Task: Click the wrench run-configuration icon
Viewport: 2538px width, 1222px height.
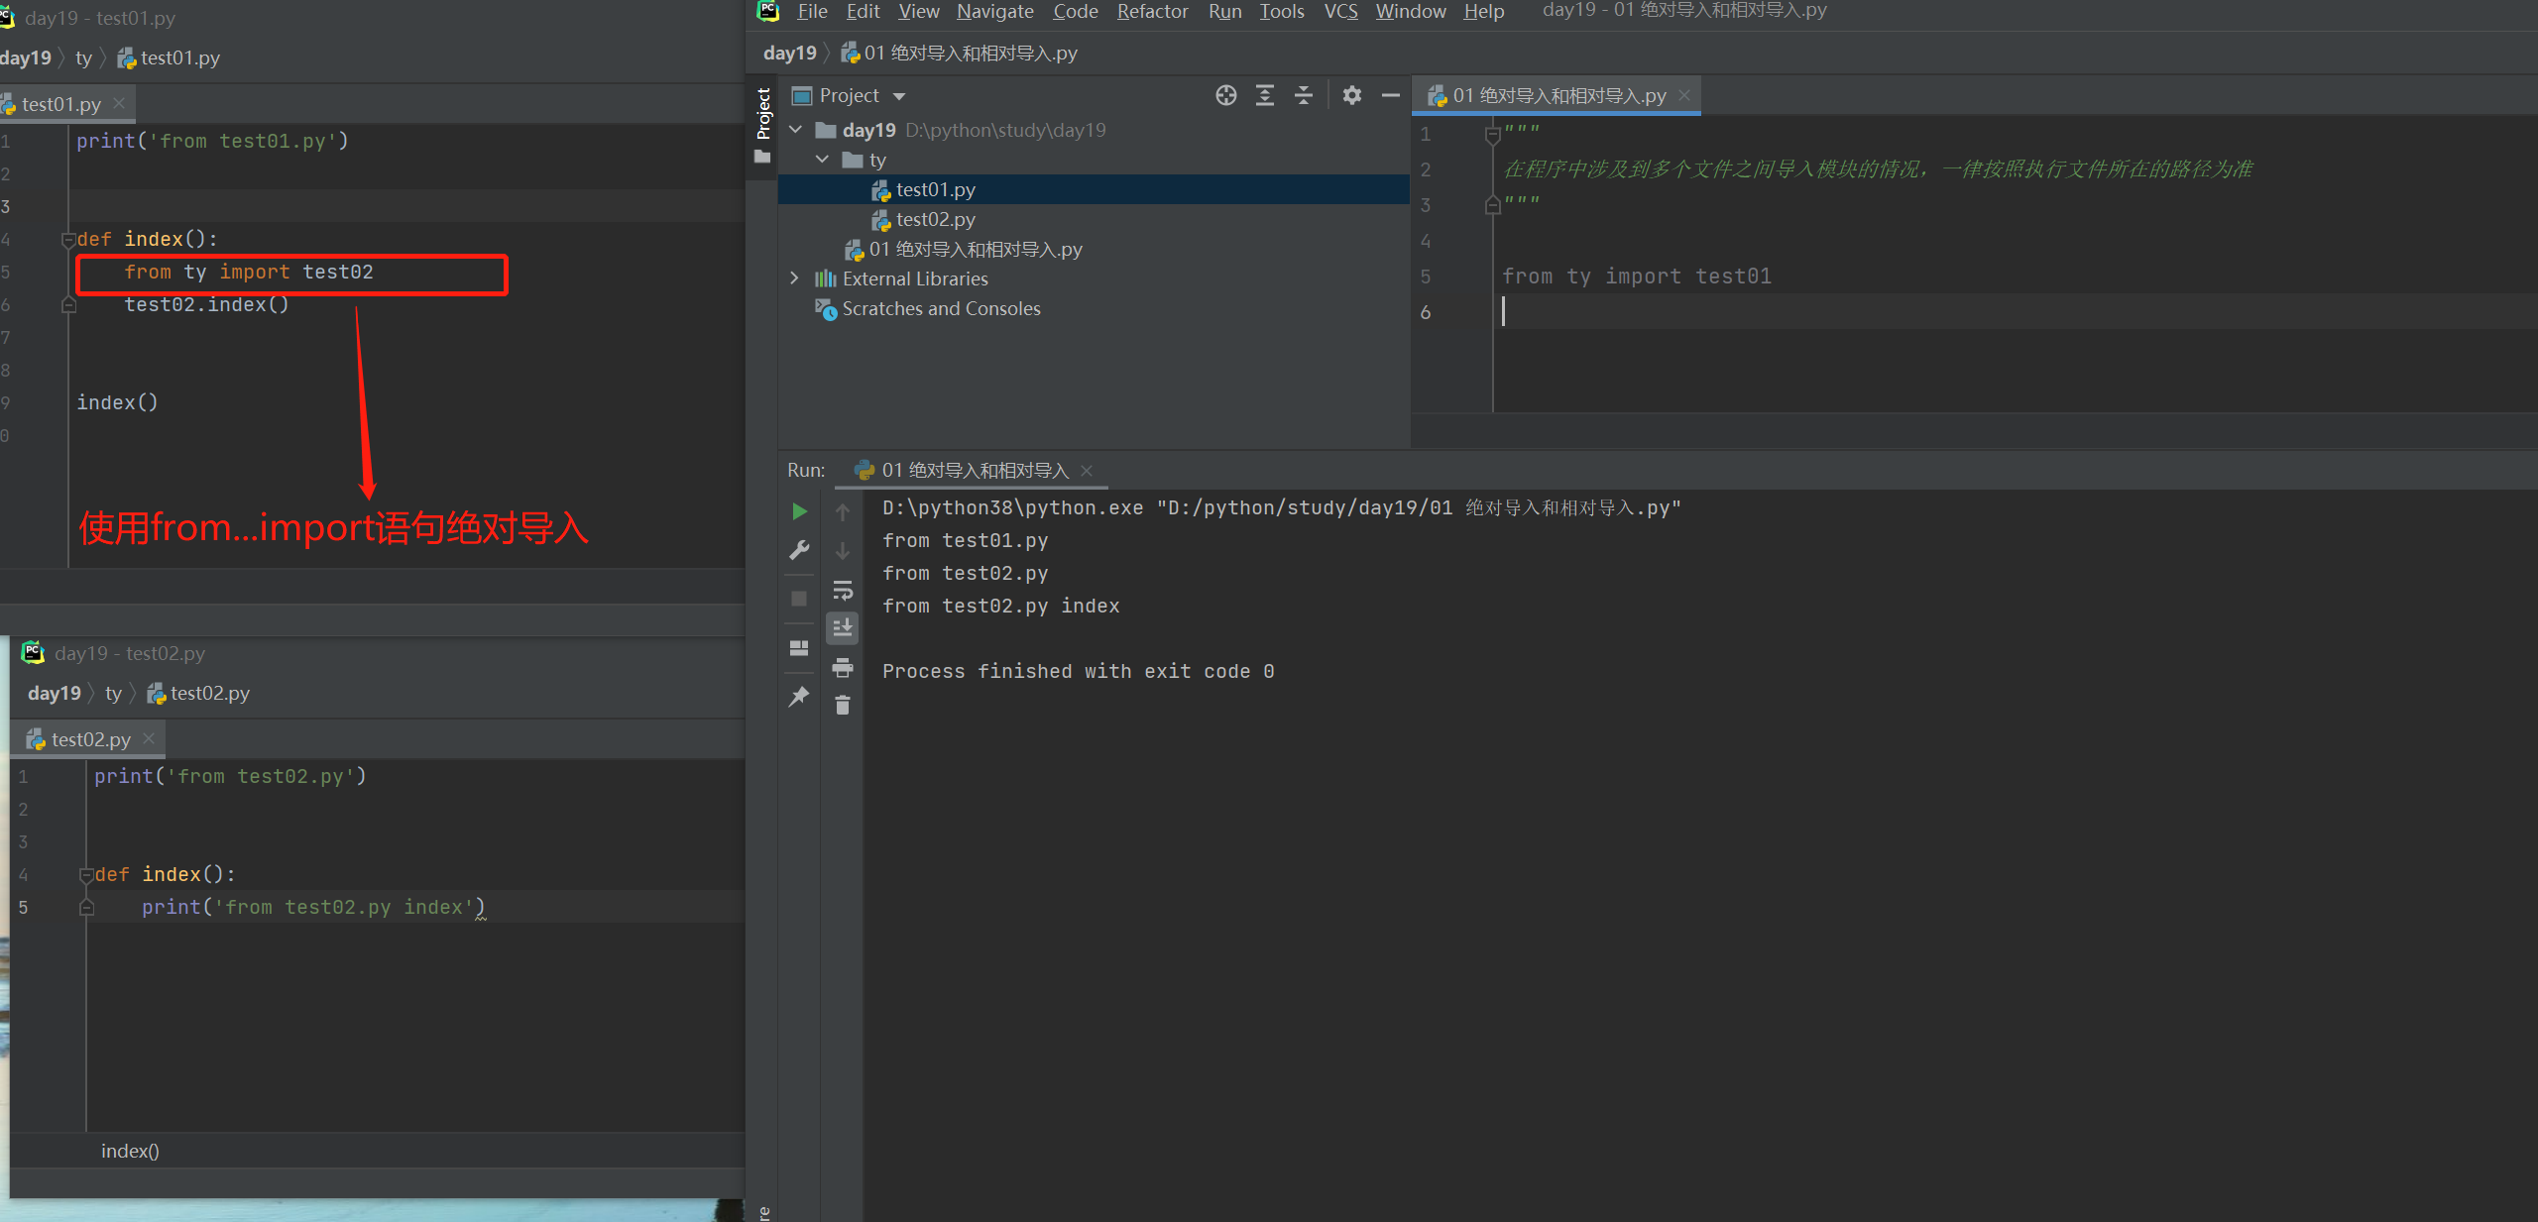Action: pyautogui.click(x=799, y=550)
